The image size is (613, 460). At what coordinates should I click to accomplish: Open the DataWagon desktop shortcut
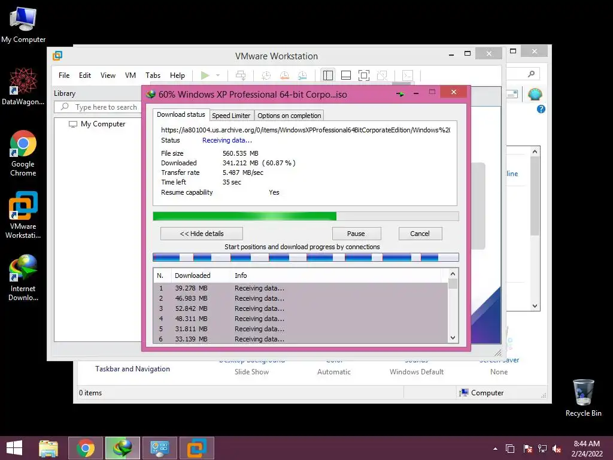23,86
